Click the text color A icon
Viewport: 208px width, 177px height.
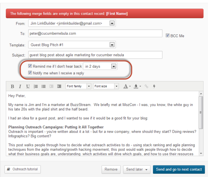(x=125, y=86)
